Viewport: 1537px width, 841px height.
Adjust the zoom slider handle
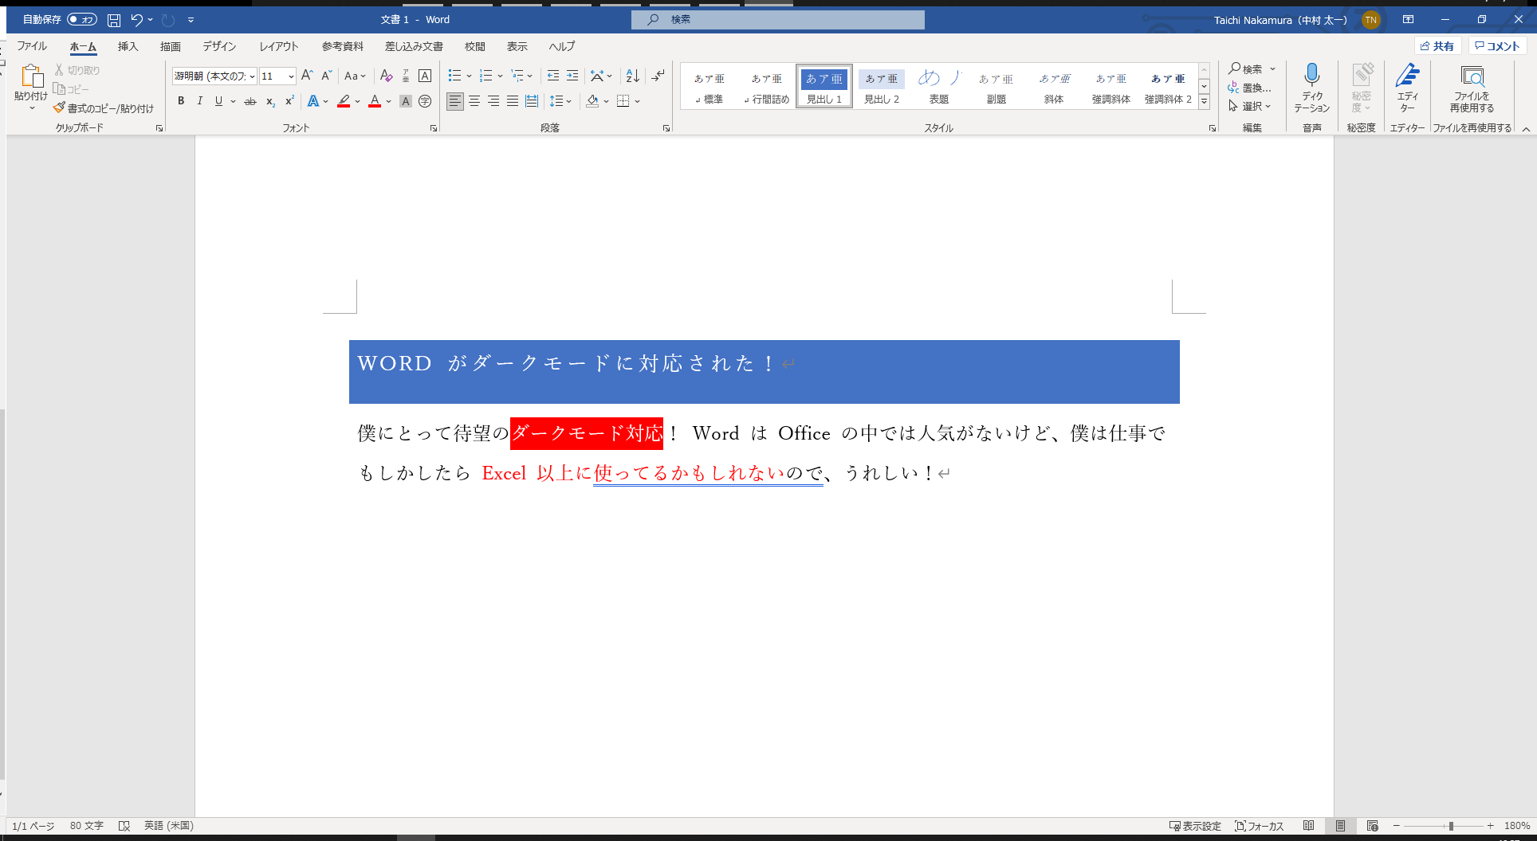tap(1451, 826)
